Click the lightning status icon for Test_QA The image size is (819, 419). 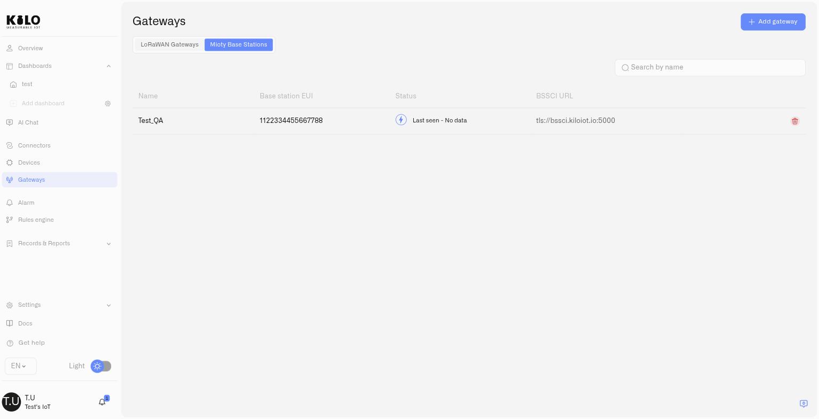[401, 120]
